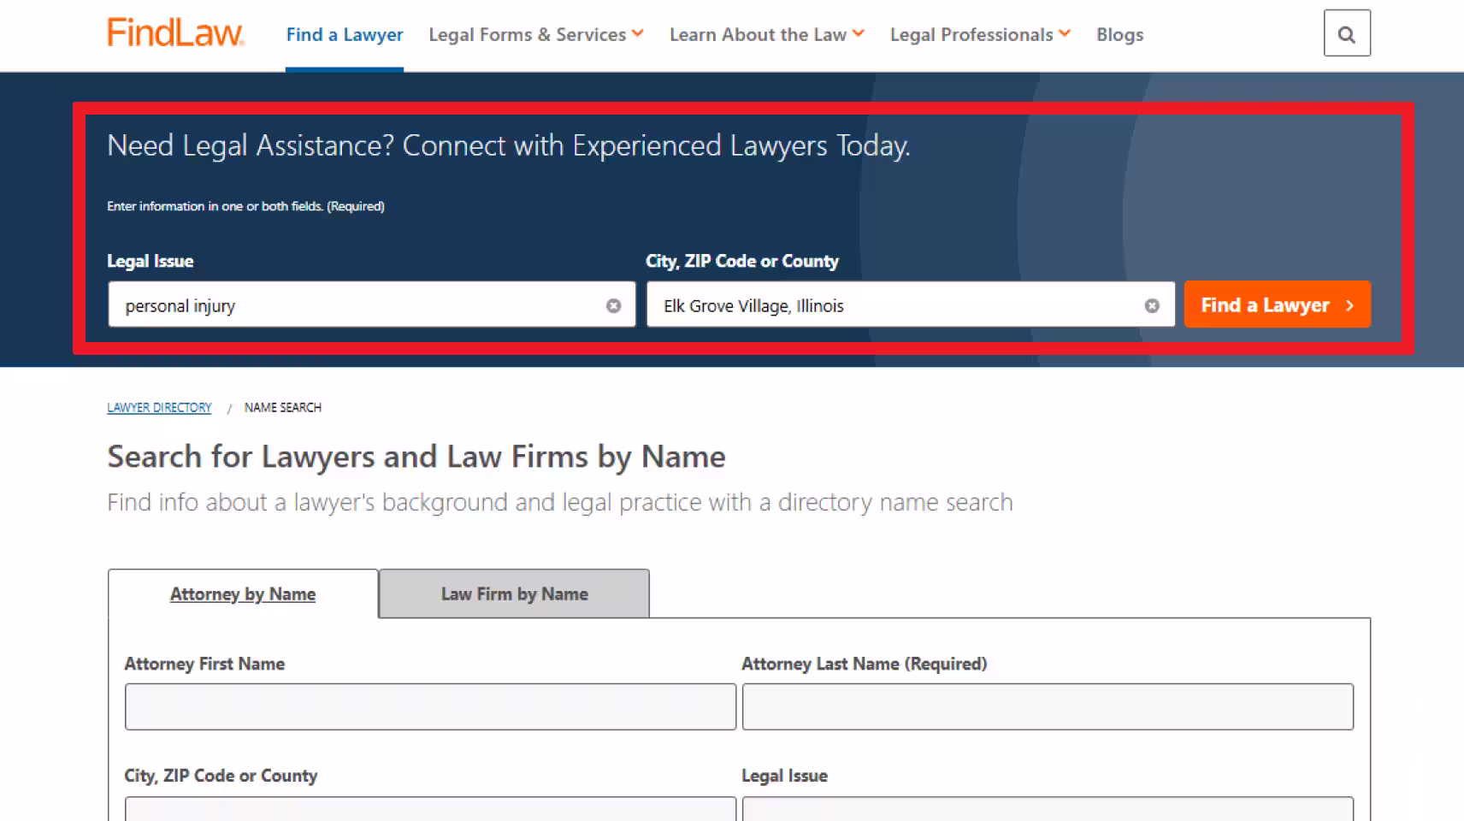This screenshot has width=1464, height=821.
Task: Clear the Elk Grove Village location field
Action: click(x=1152, y=305)
